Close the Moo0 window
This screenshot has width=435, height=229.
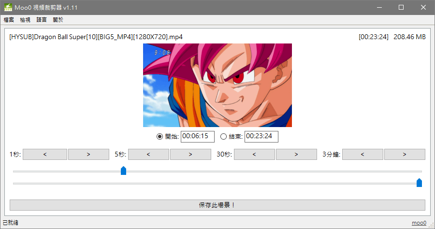pos(423,7)
